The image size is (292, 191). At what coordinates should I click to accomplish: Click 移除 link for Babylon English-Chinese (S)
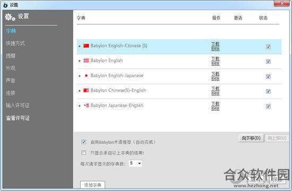(x=215, y=49)
